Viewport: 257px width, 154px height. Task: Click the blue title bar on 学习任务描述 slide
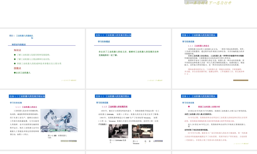pos(113,35)
